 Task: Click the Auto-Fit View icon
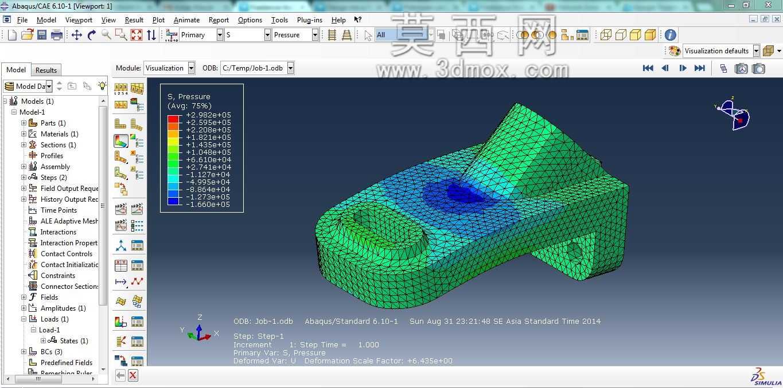(x=137, y=35)
